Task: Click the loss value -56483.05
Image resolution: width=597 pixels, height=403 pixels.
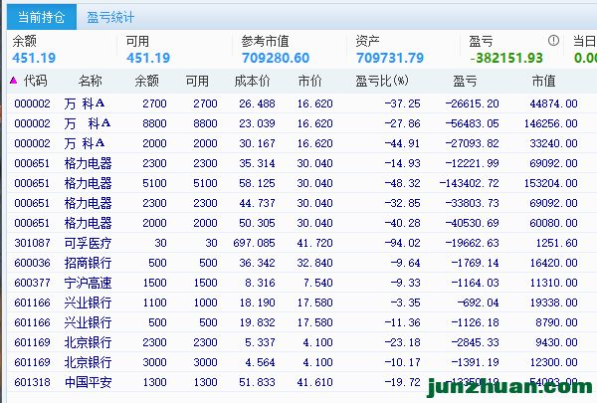Action: [472, 123]
